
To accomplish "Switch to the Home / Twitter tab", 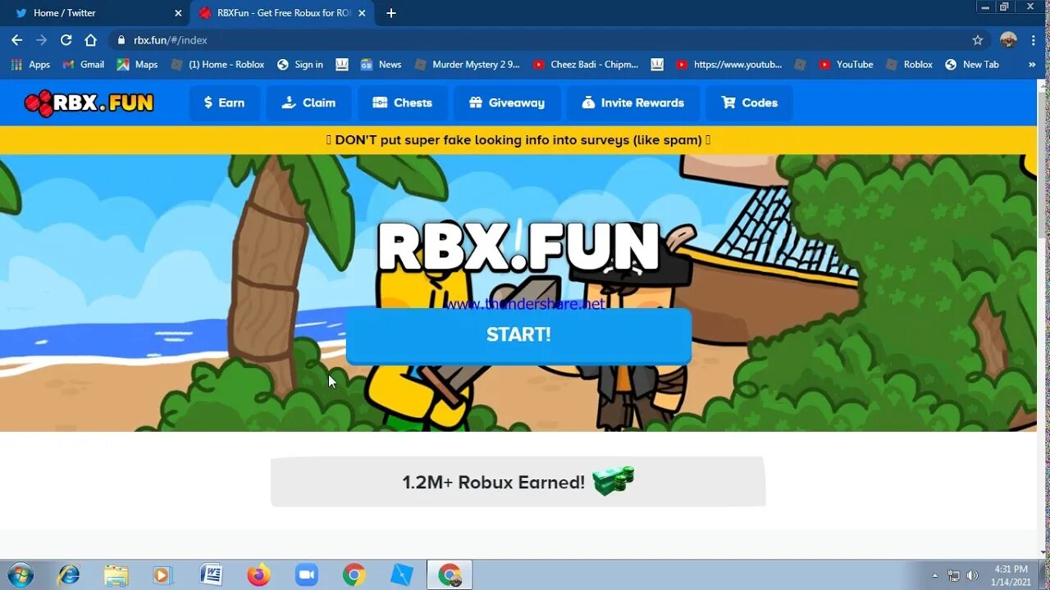I will point(94,13).
